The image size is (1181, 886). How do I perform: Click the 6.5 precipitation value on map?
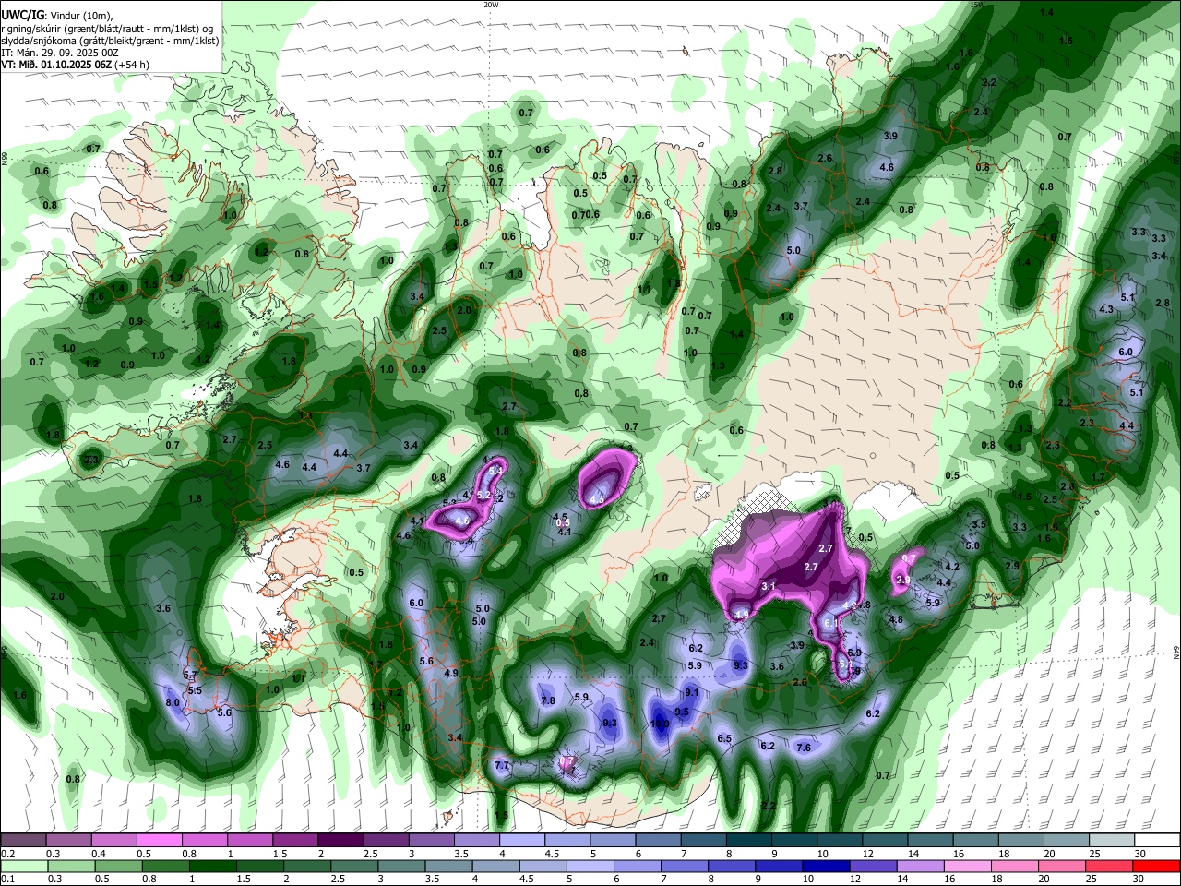click(724, 738)
